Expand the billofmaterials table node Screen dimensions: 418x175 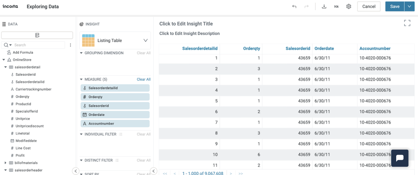[x=5, y=163]
